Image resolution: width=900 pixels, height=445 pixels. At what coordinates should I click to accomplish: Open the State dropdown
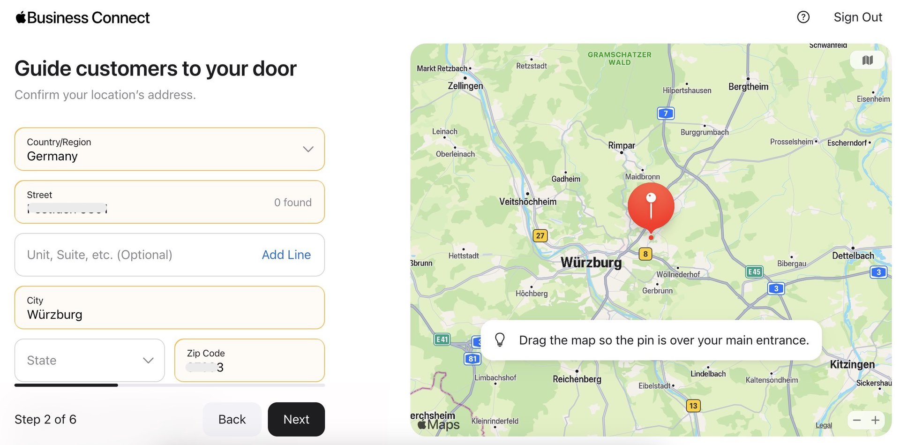click(90, 360)
